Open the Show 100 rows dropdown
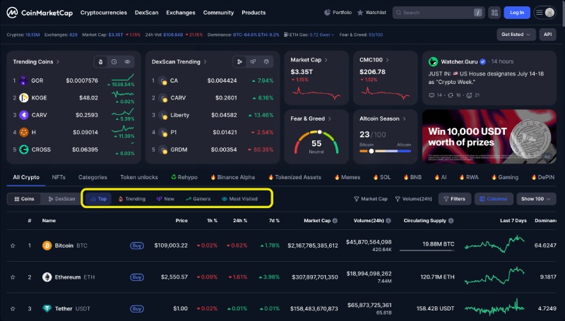Image resolution: width=565 pixels, height=321 pixels. coord(536,199)
